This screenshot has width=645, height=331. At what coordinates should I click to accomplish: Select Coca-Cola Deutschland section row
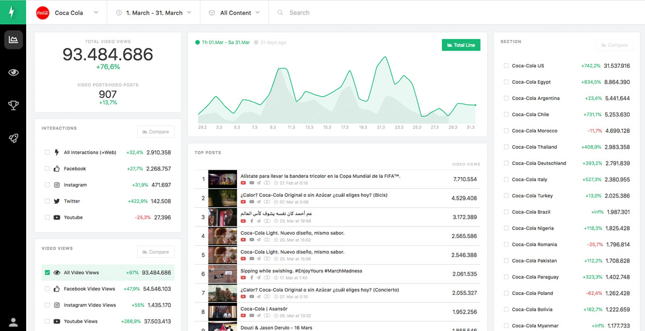[567, 163]
